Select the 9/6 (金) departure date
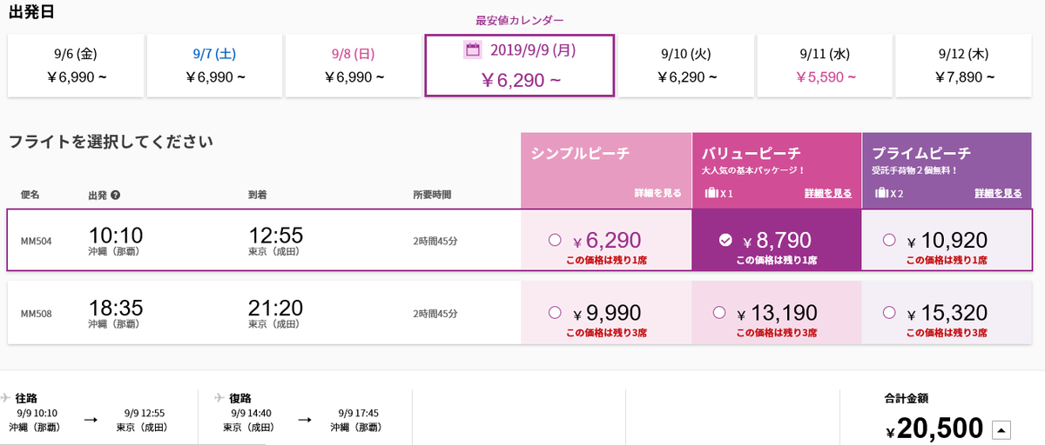1045x445 pixels. pos(77,66)
